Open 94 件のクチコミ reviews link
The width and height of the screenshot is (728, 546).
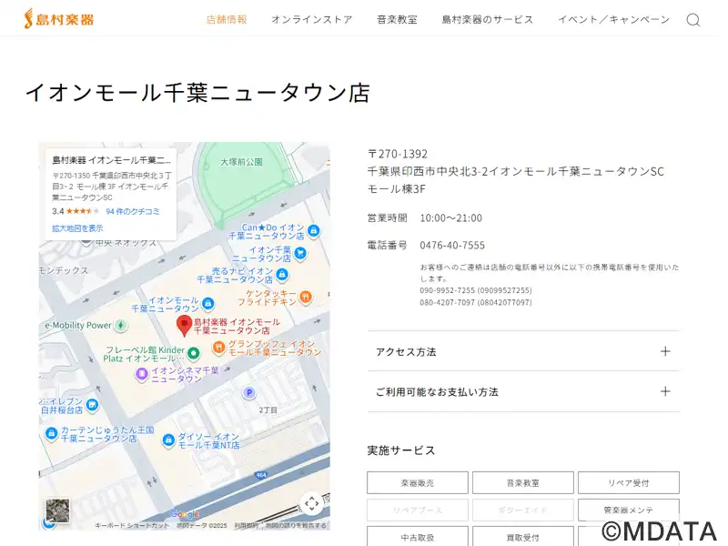[133, 211]
